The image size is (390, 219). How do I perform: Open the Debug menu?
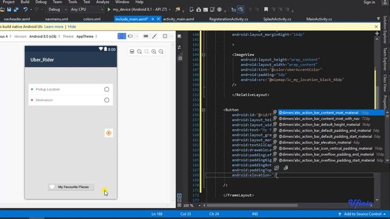pyautogui.click(x=41, y=2)
